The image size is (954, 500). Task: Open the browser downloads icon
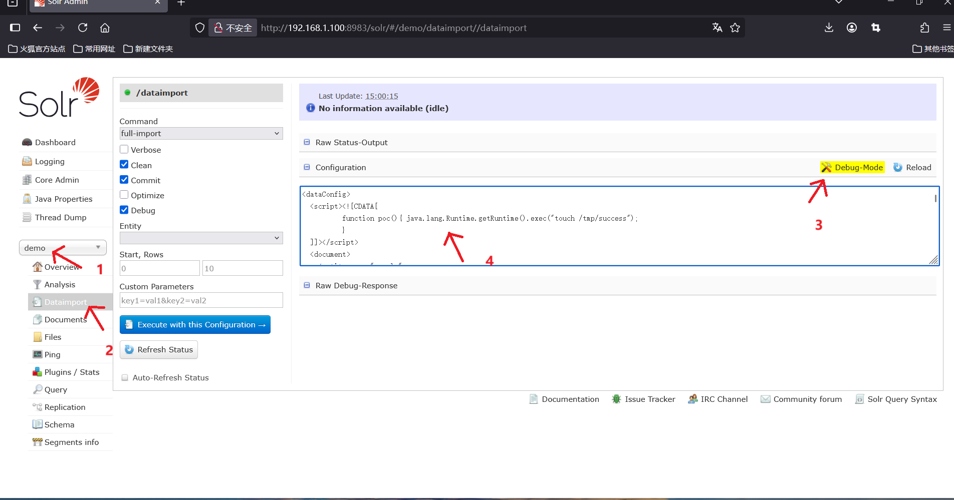(829, 28)
